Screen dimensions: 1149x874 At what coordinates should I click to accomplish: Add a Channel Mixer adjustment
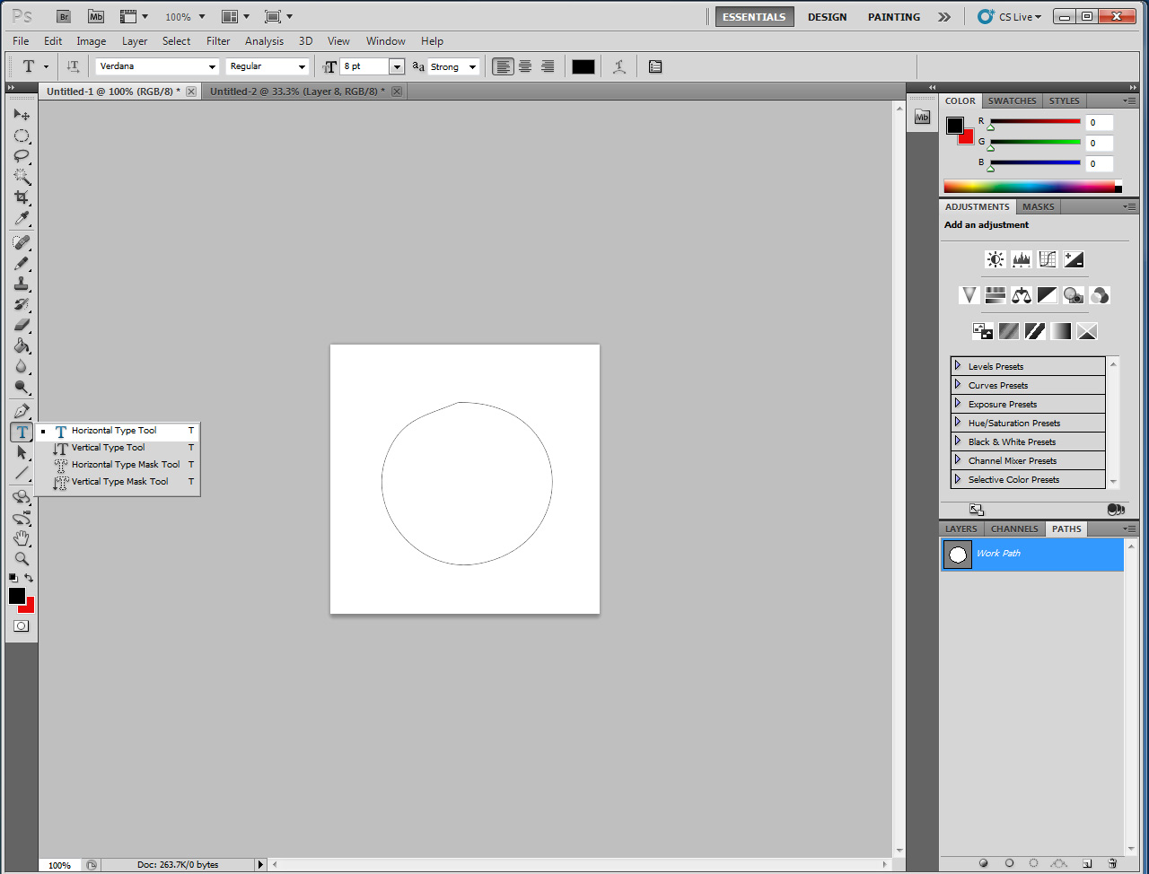pyautogui.click(x=1100, y=295)
